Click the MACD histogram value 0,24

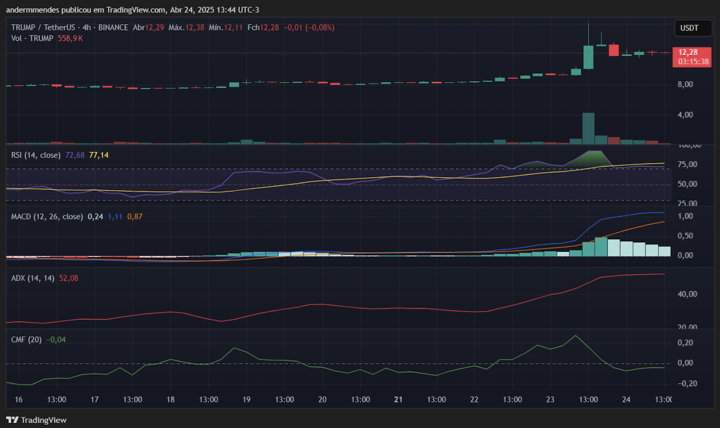point(95,216)
